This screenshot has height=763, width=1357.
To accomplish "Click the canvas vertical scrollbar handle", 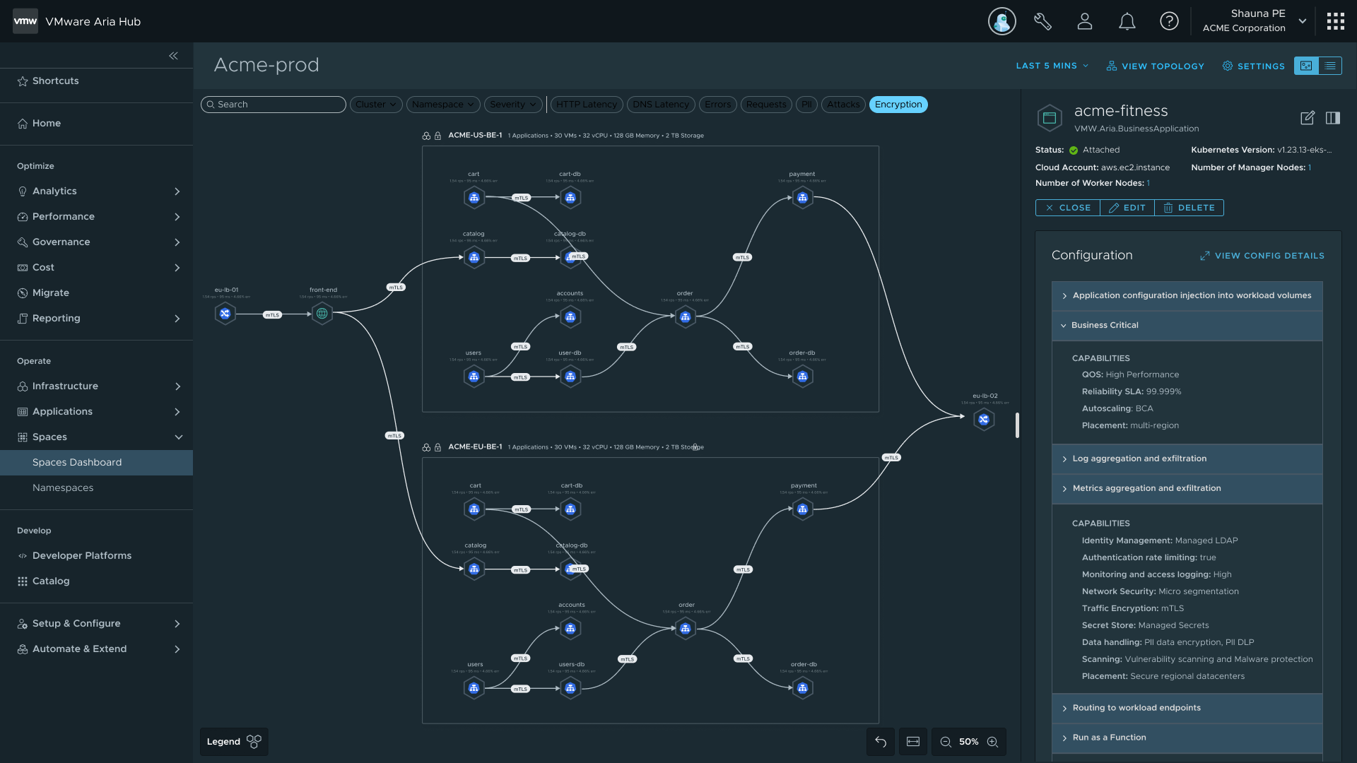I will (x=1017, y=425).
